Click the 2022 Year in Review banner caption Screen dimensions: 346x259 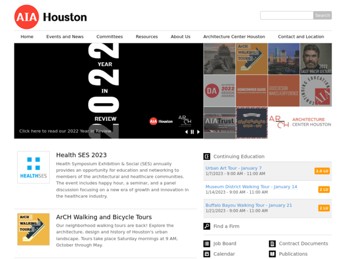(x=65, y=131)
